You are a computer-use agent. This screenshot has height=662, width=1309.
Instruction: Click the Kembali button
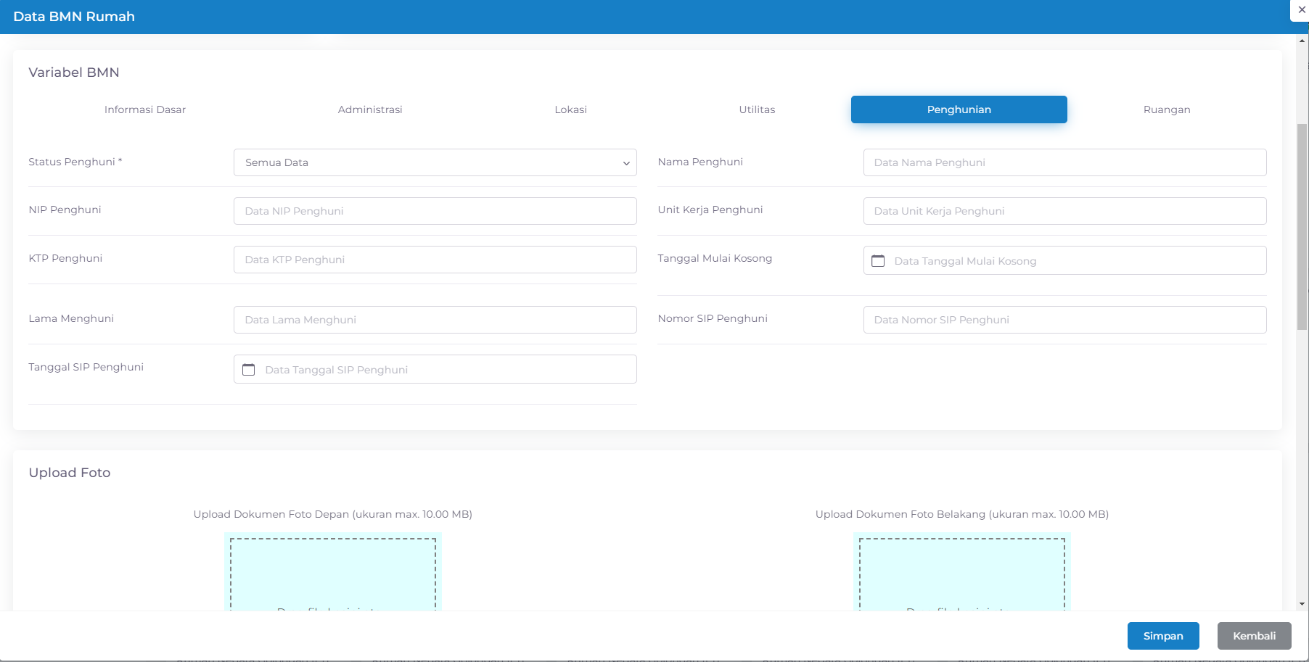click(x=1254, y=636)
